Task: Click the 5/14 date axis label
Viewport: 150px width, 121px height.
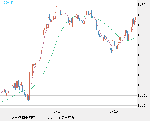Action: (x=58, y=111)
